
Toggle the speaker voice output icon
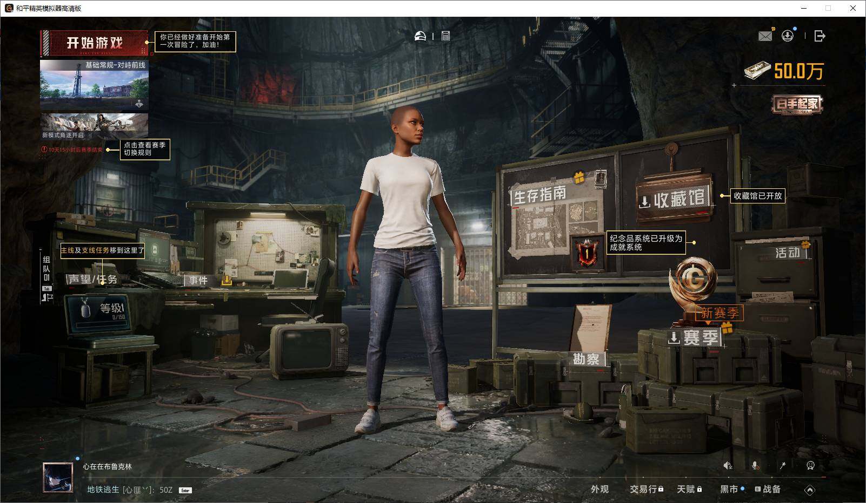tap(728, 465)
